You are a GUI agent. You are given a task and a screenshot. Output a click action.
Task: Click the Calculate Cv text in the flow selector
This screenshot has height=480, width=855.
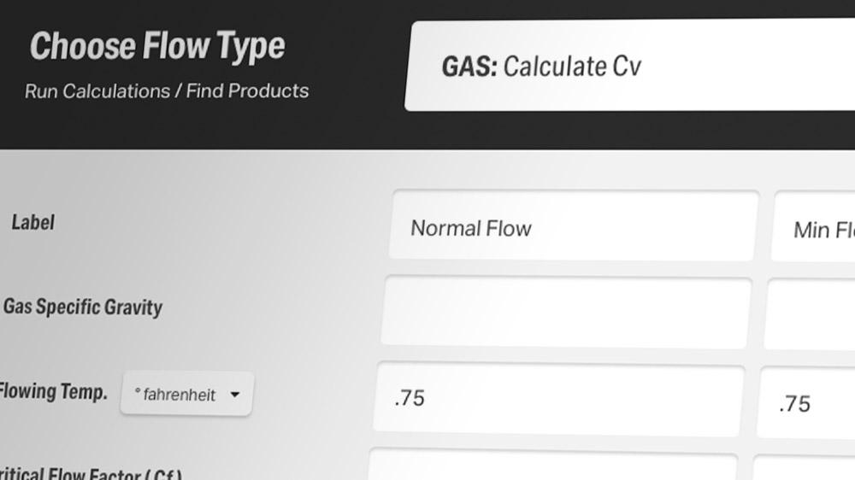pyautogui.click(x=572, y=67)
